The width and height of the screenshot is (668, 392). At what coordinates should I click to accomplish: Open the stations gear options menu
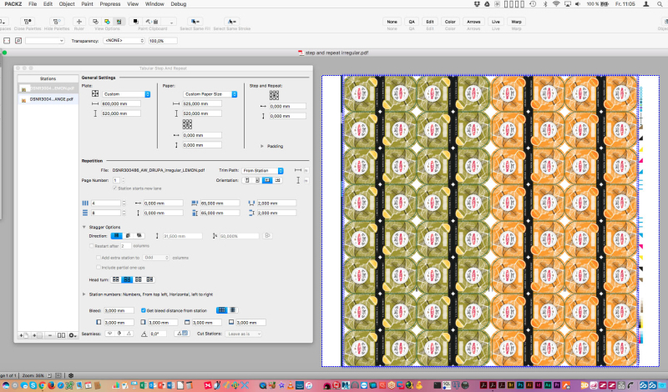click(73, 335)
